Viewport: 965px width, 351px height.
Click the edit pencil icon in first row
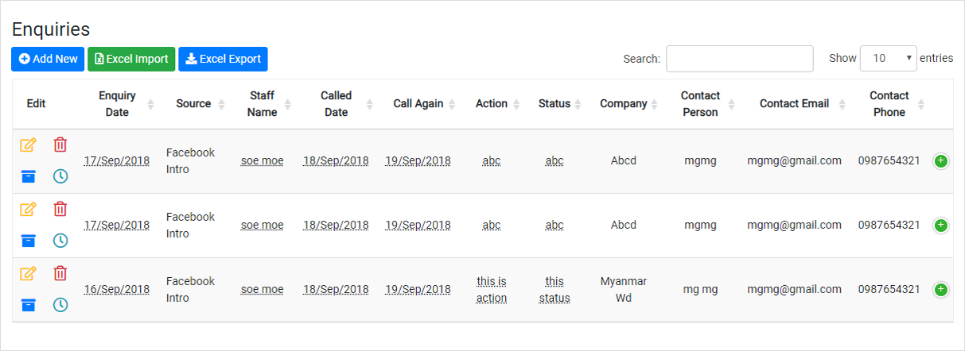(28, 145)
